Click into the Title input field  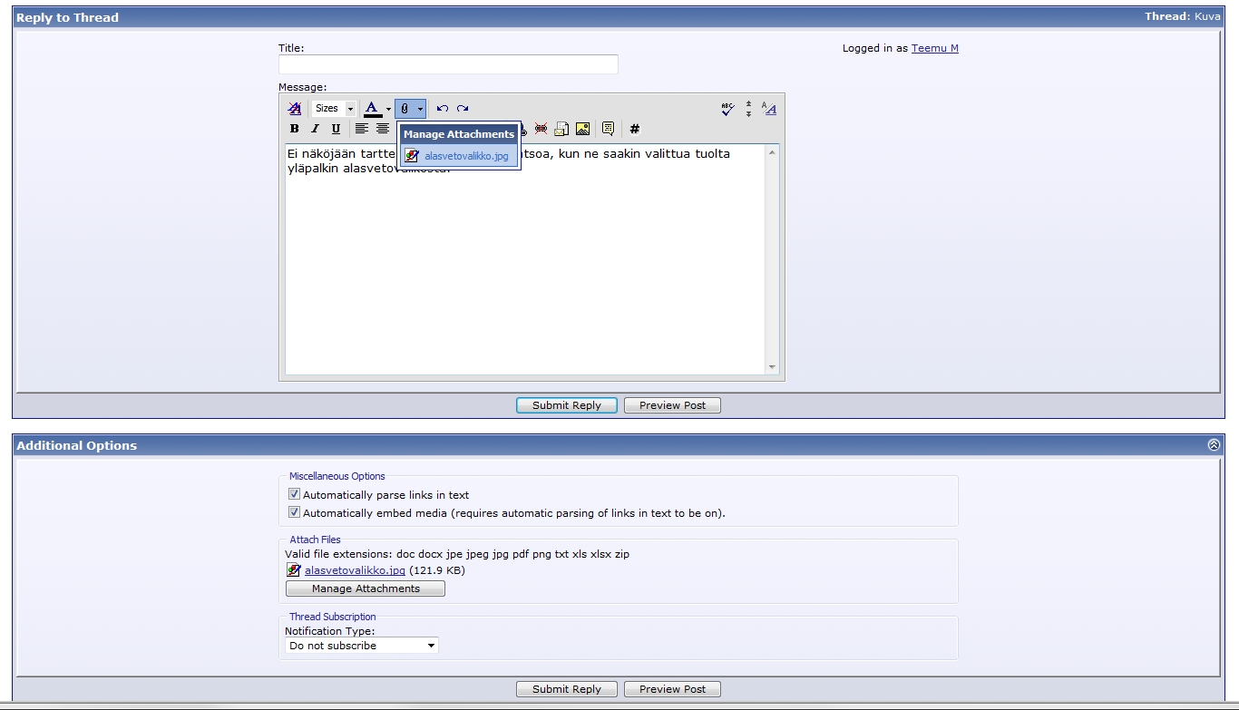pyautogui.click(x=448, y=64)
